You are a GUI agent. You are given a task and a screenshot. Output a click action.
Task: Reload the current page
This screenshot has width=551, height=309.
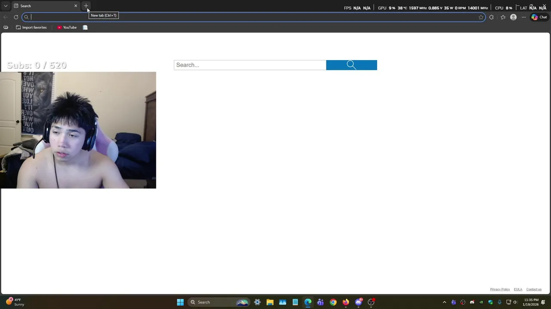pos(16,17)
